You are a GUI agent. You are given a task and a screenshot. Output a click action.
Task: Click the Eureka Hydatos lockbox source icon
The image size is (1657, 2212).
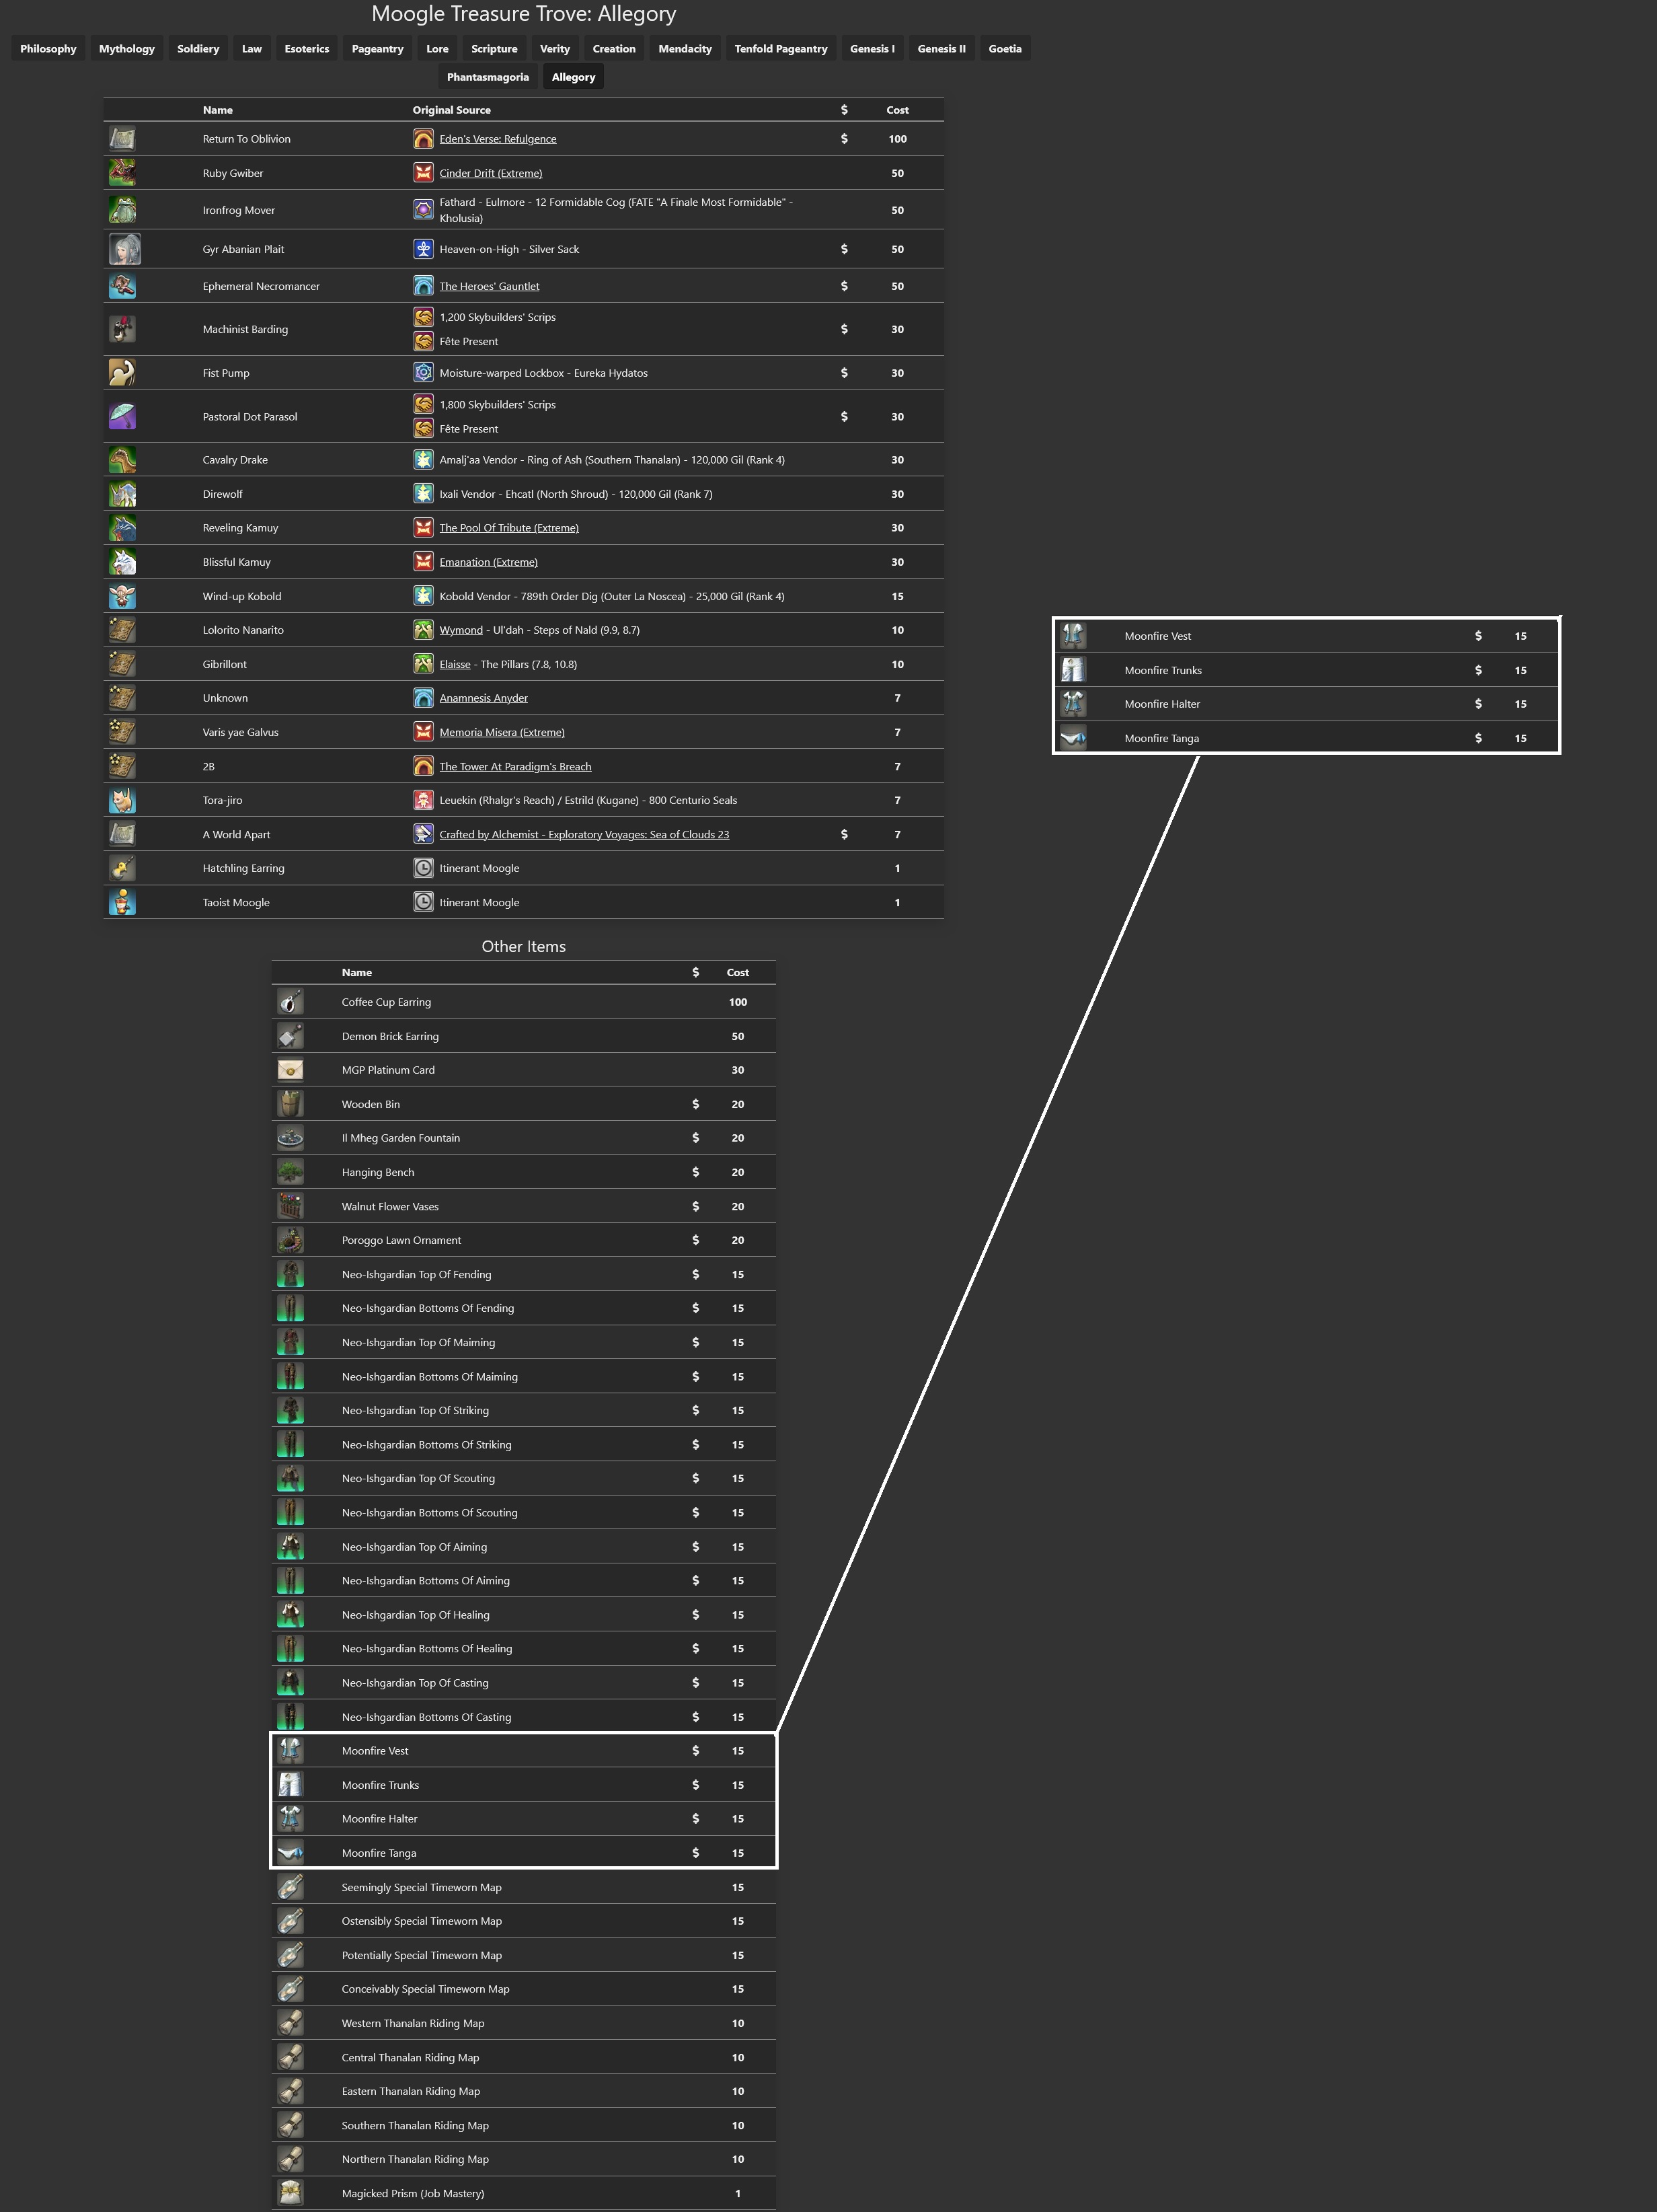pos(424,373)
